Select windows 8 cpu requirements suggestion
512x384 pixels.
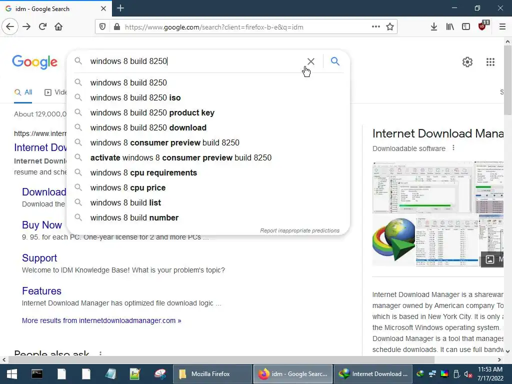pyautogui.click(x=208, y=172)
